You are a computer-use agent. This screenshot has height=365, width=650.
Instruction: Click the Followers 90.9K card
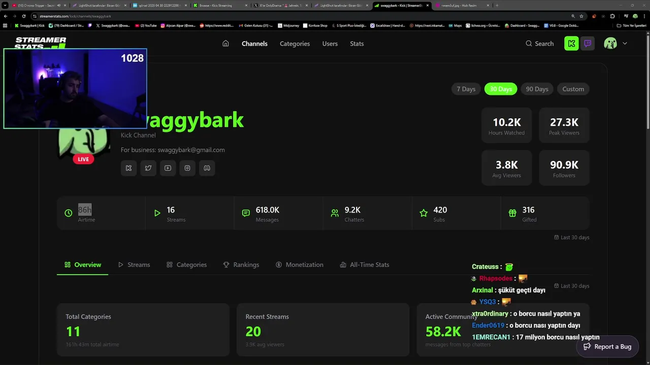coord(564,168)
